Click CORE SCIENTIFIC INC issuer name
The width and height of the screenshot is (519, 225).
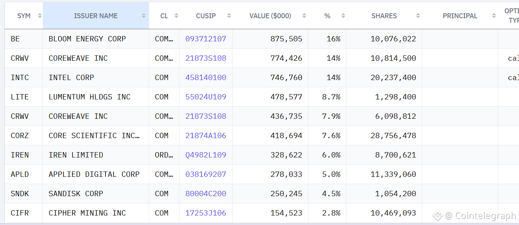[94, 135]
